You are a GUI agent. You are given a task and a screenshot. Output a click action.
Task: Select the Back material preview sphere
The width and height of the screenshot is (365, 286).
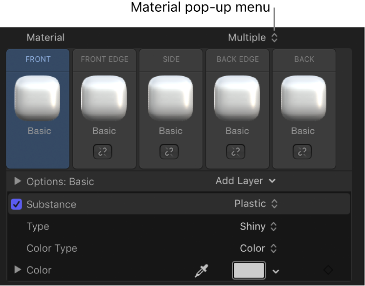pos(303,98)
